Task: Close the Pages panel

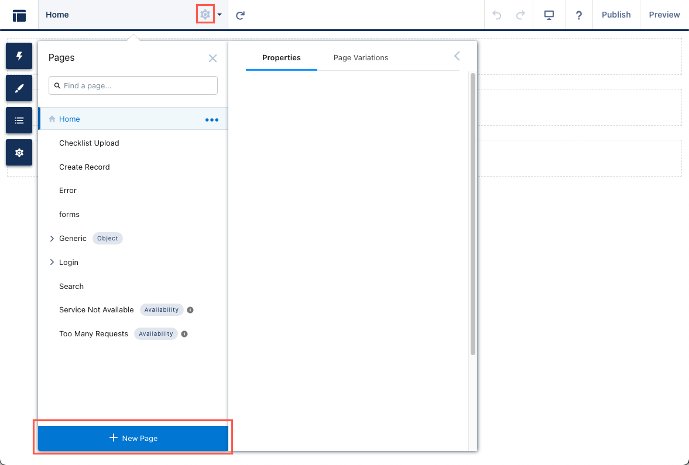Action: (x=212, y=58)
